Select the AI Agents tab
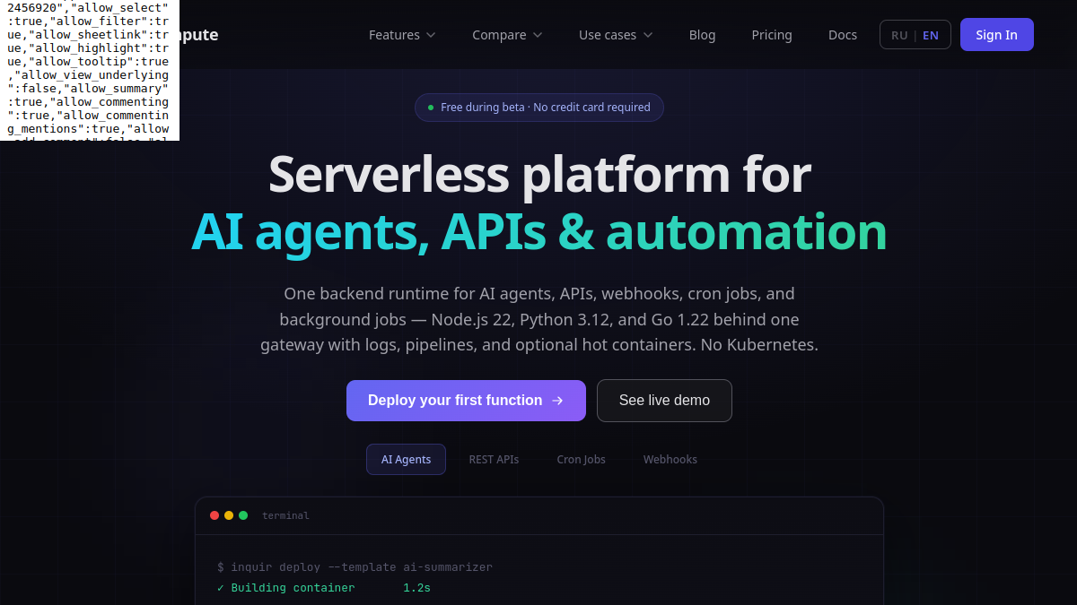The image size is (1077, 605). (406, 459)
